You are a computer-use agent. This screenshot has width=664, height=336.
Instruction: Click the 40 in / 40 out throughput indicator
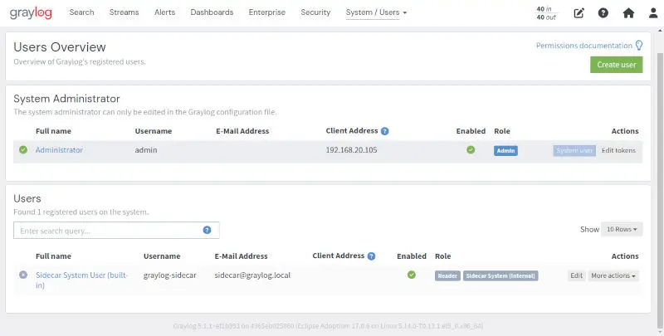click(546, 13)
